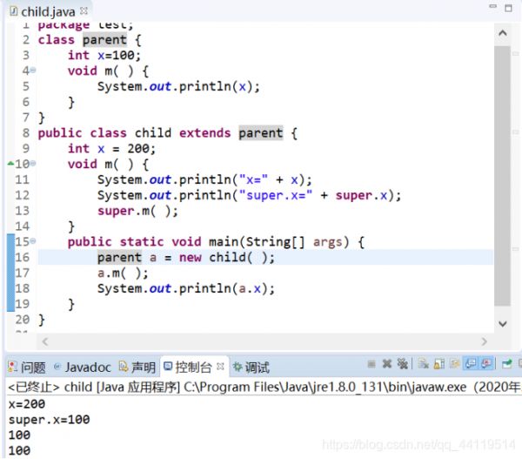Toggle the Word Wrap console icon

454,364
